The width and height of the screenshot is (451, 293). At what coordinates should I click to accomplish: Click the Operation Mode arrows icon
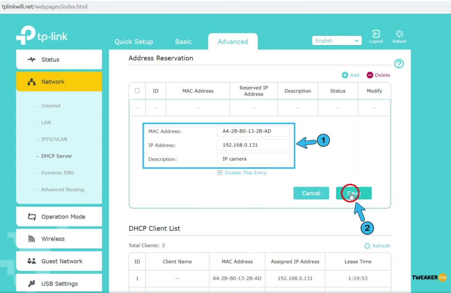point(32,217)
